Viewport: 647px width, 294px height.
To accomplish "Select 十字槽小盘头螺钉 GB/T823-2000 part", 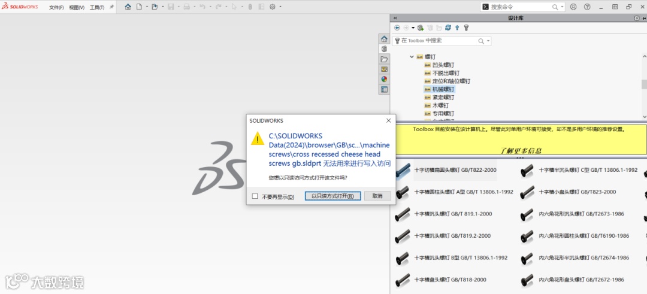I will (x=568, y=192).
